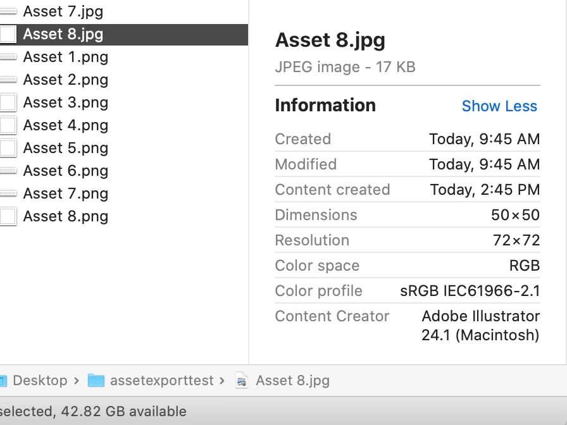The image size is (567, 425).
Task: Open assetexporttest label in path bar
Action: [x=162, y=381]
